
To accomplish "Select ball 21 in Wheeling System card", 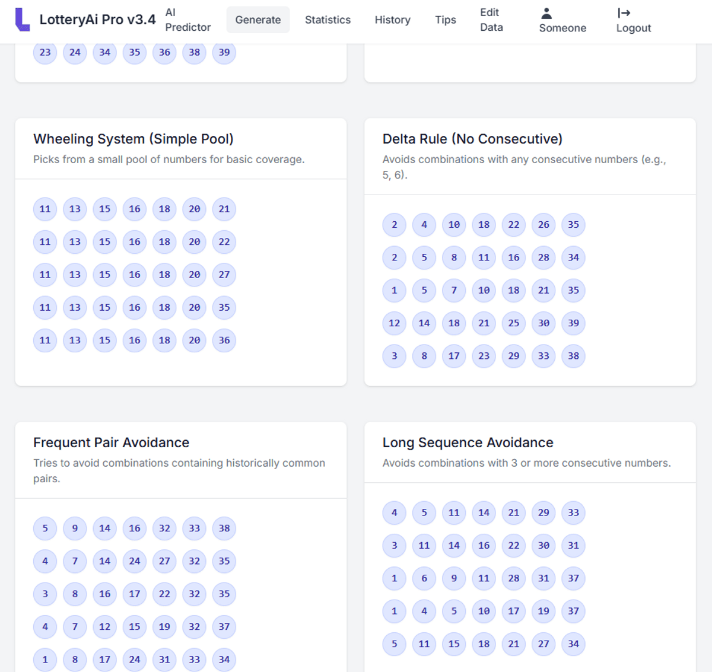I will (x=224, y=209).
